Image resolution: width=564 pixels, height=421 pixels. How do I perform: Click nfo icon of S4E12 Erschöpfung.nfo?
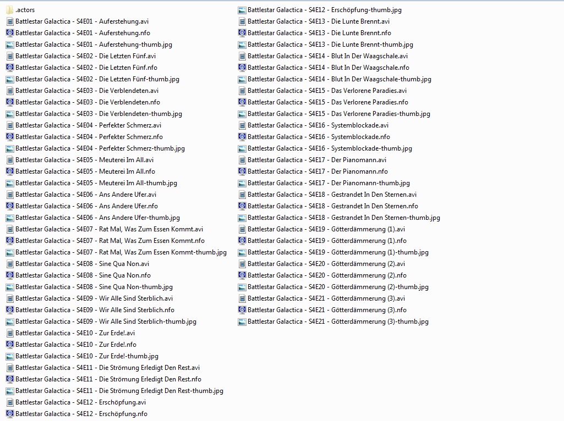[10, 414]
